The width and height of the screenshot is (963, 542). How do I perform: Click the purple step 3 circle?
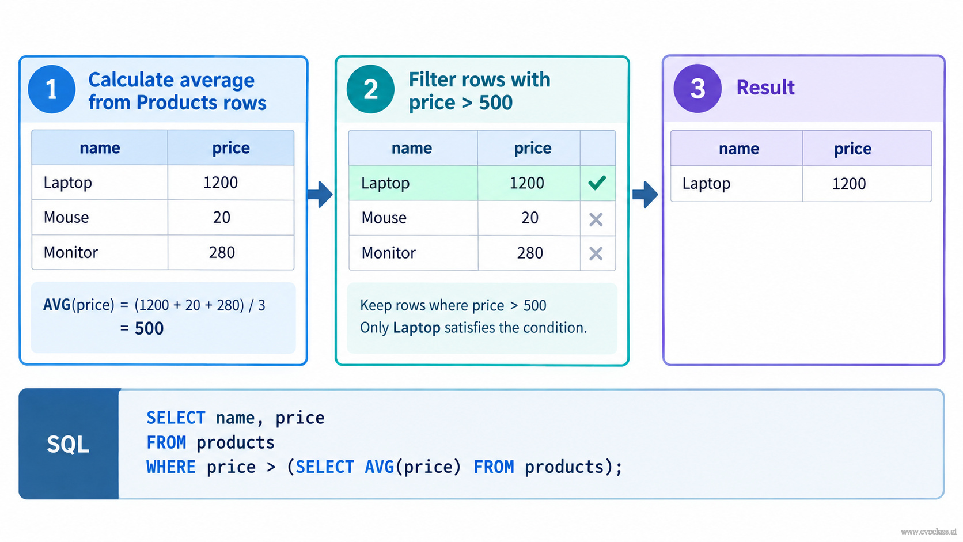[697, 88]
